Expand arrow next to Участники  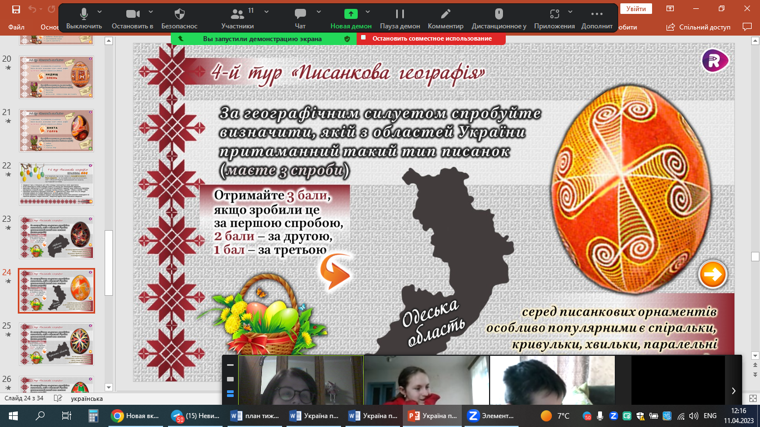(x=267, y=12)
